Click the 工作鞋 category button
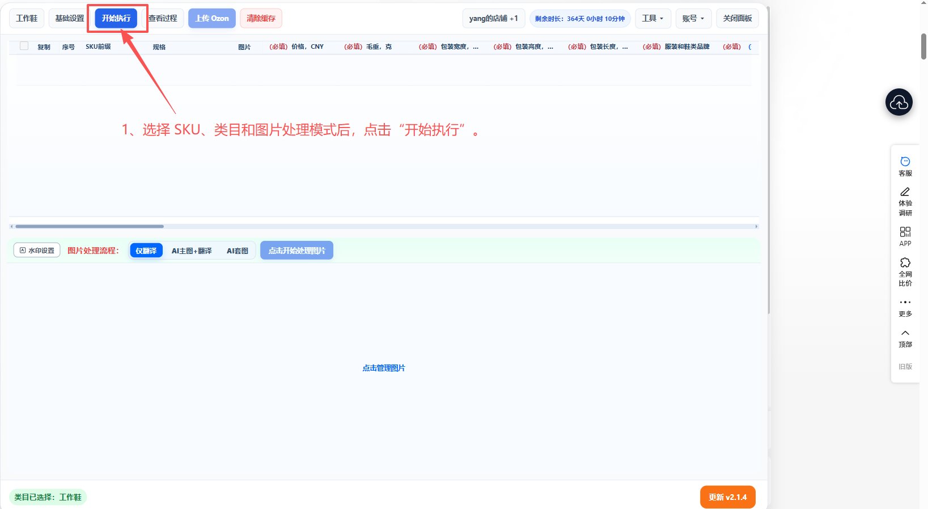This screenshot has width=928, height=509. pyautogui.click(x=27, y=18)
